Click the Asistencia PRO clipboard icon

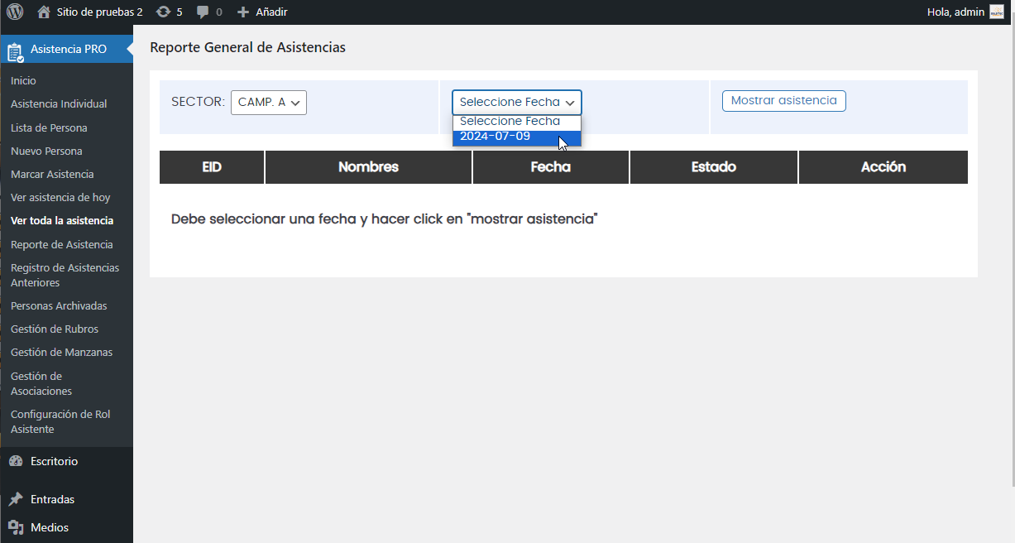pos(15,50)
